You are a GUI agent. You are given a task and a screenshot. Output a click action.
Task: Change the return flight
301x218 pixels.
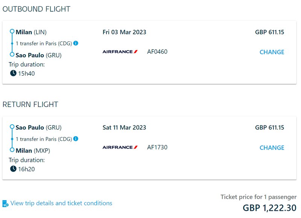pyautogui.click(x=272, y=148)
